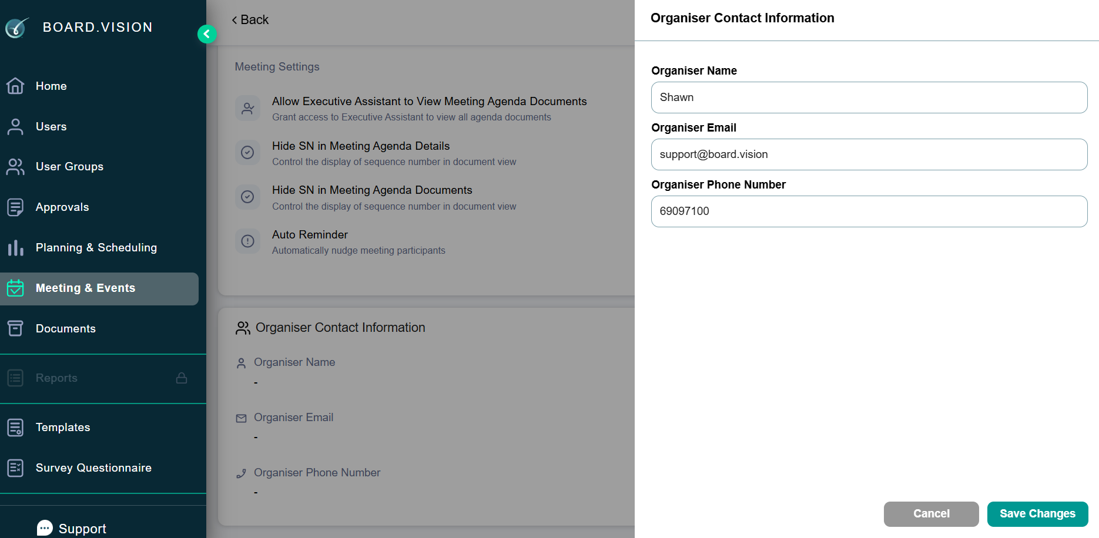1099x538 pixels.
Task: Select the locked Reports menu item
Action: [x=99, y=378]
